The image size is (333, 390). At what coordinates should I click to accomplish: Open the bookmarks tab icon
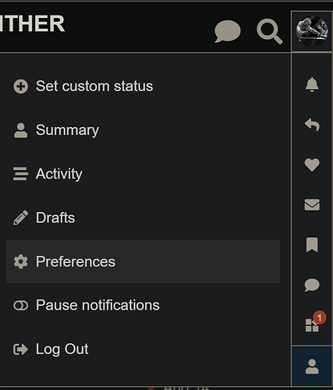pos(312,245)
